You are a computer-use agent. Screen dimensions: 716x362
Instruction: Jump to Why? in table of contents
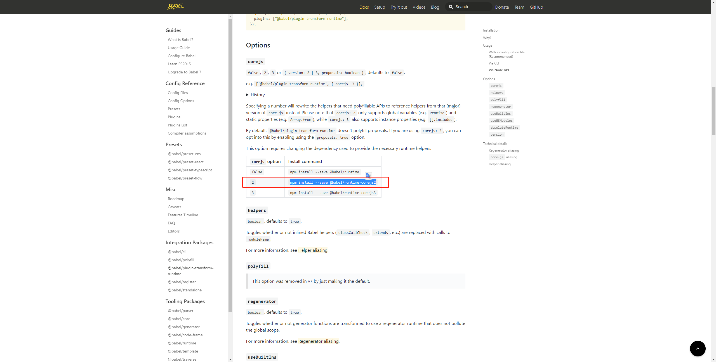click(x=487, y=38)
